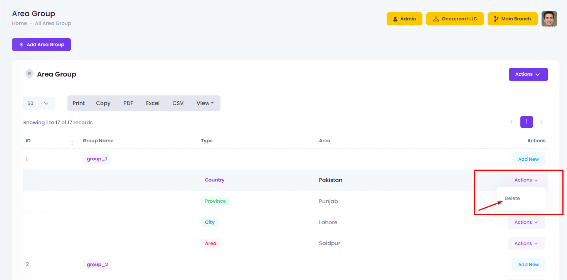The width and height of the screenshot is (567, 280).
Task: Click the location pin icon beside Area Group heading
Action: coord(29,74)
